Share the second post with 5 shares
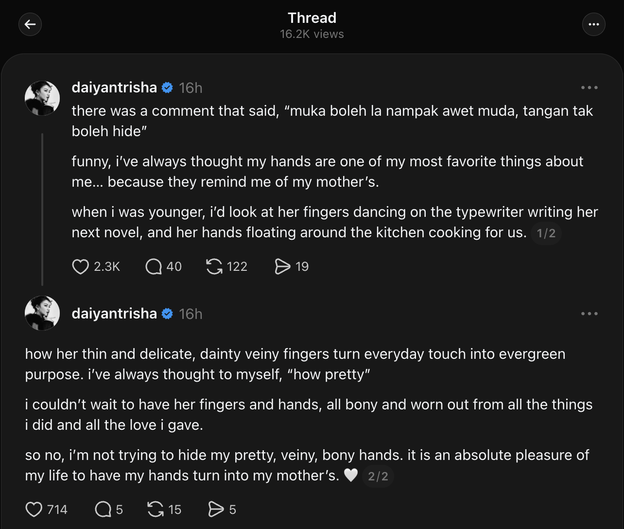This screenshot has width=624, height=529. (216, 510)
